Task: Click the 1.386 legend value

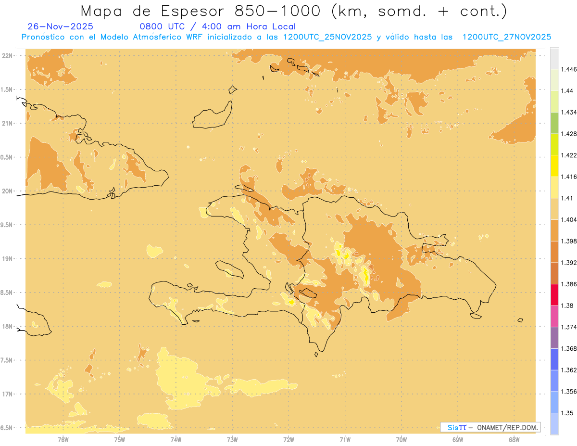Action: coord(568,284)
